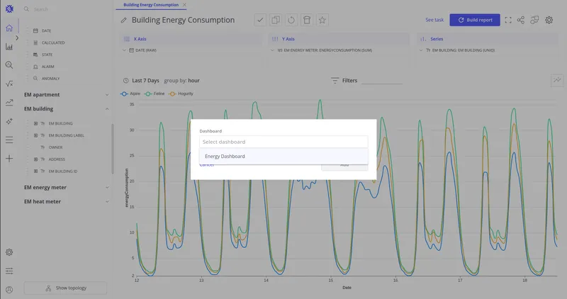Open the user profile icon
The image size is (567, 299).
[9, 290]
